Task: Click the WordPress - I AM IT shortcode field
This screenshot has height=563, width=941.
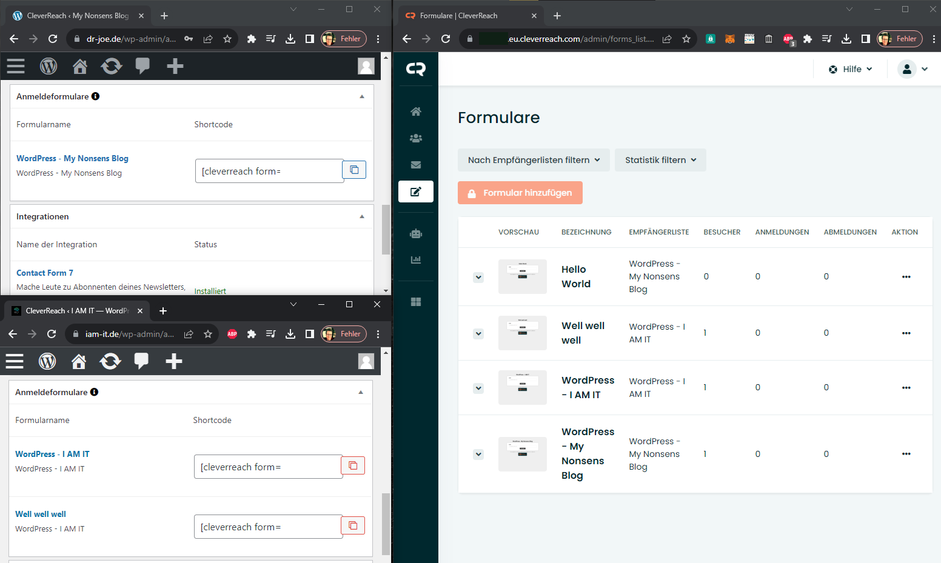Action: 267,467
